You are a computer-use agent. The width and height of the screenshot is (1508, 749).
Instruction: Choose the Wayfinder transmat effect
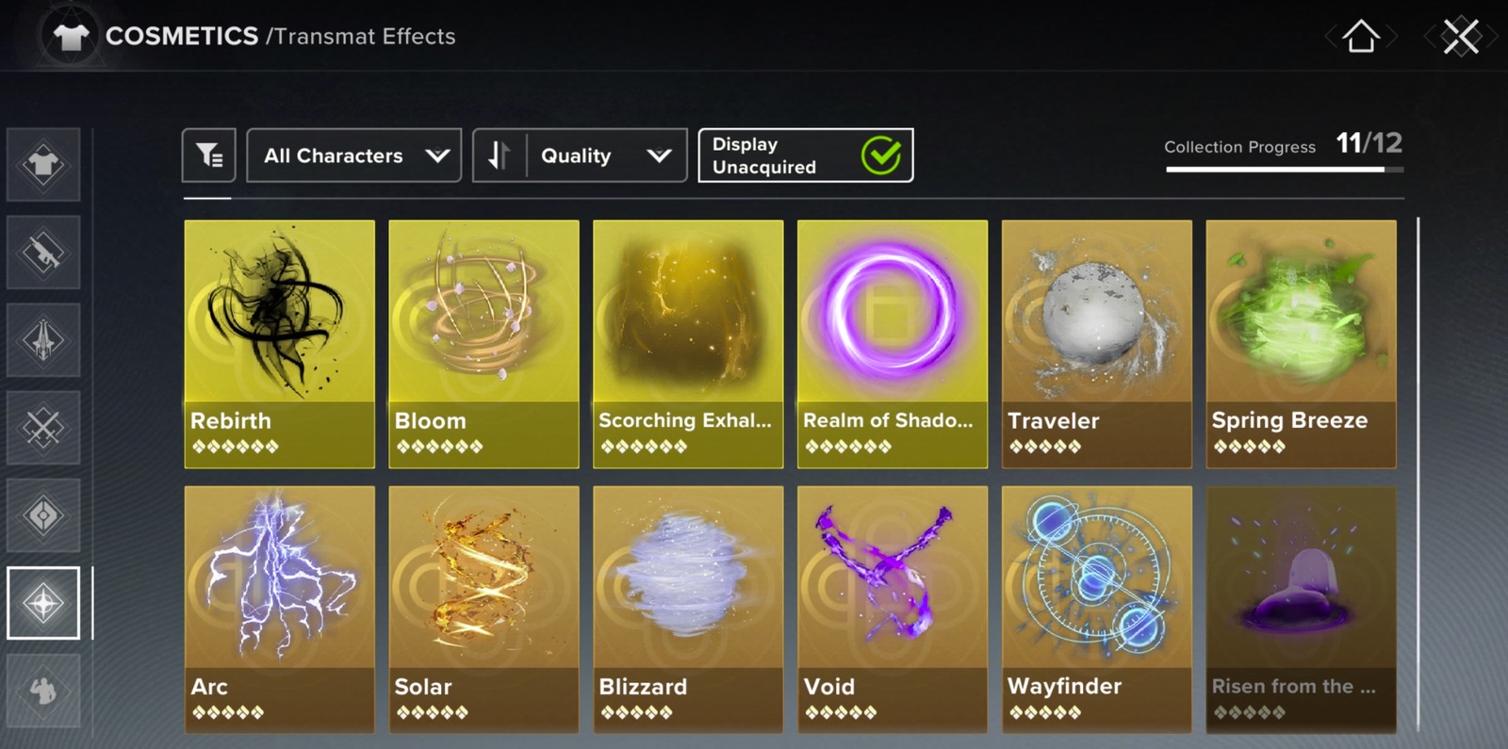pos(1097,610)
